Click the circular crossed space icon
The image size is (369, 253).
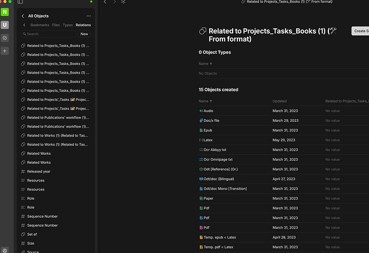pos(5,38)
